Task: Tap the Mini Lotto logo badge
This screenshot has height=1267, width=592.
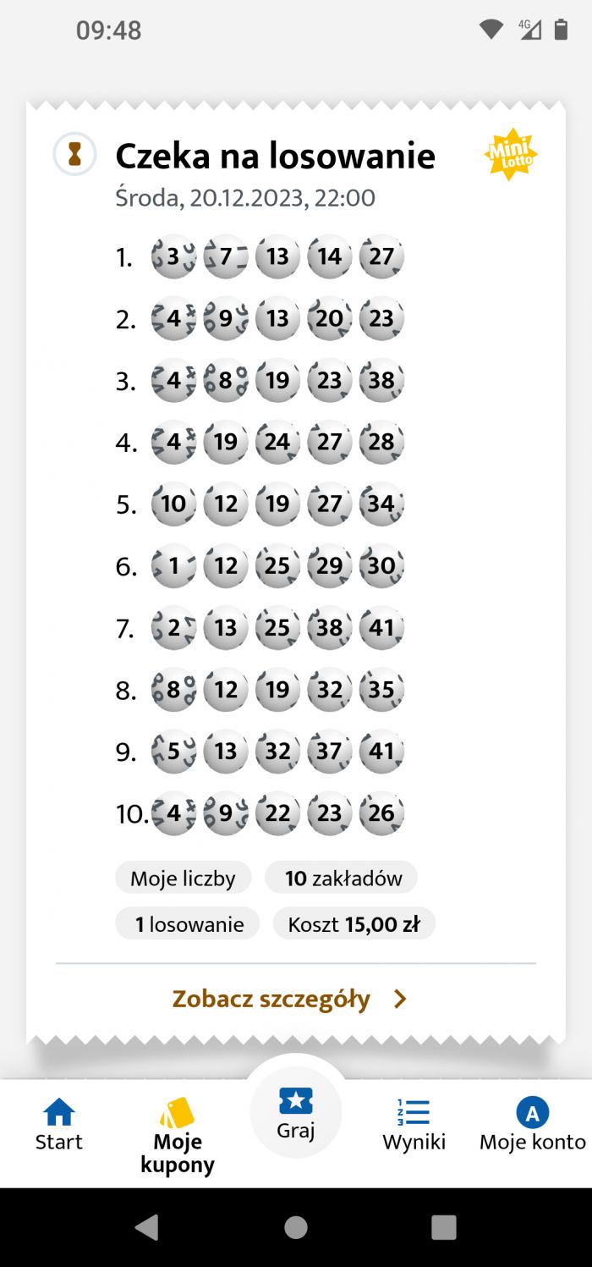Action: point(511,155)
